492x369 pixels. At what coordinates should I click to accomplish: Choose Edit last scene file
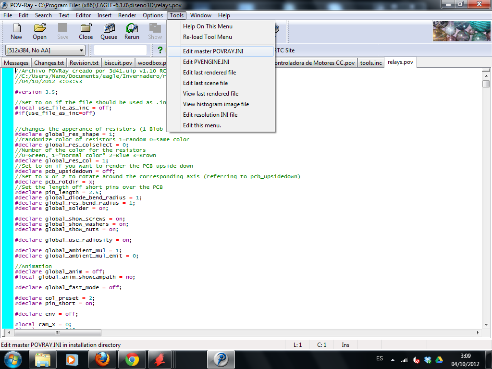[221, 83]
